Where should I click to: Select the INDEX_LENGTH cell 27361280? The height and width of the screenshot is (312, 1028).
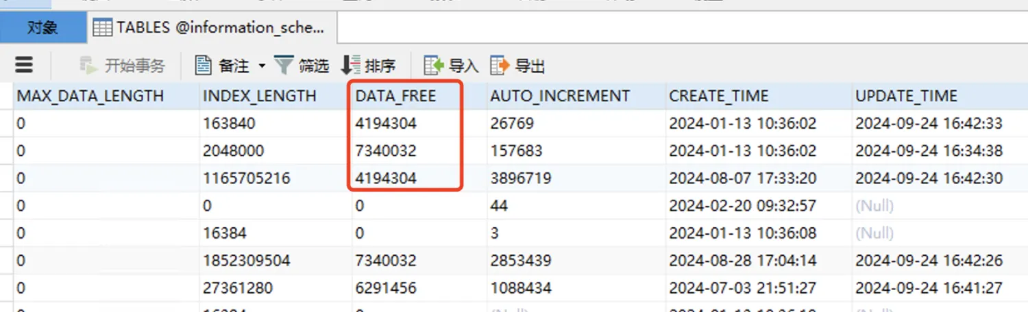[275, 287]
